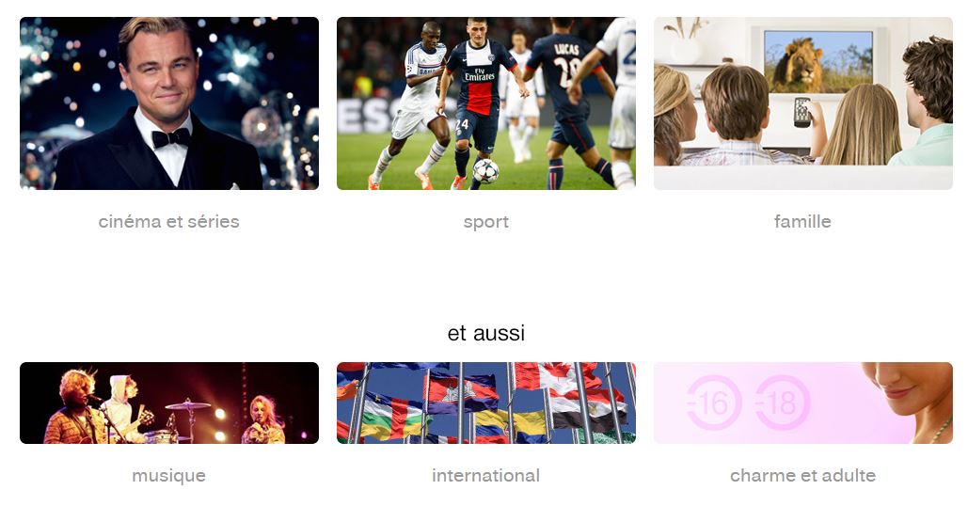Open the international flags thumbnail
The height and width of the screenshot is (506, 968).
tap(485, 403)
